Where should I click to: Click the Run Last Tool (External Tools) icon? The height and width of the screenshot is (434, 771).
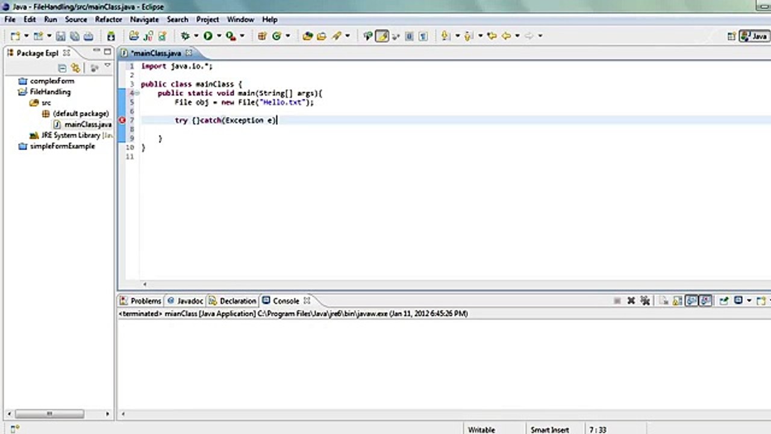click(231, 36)
